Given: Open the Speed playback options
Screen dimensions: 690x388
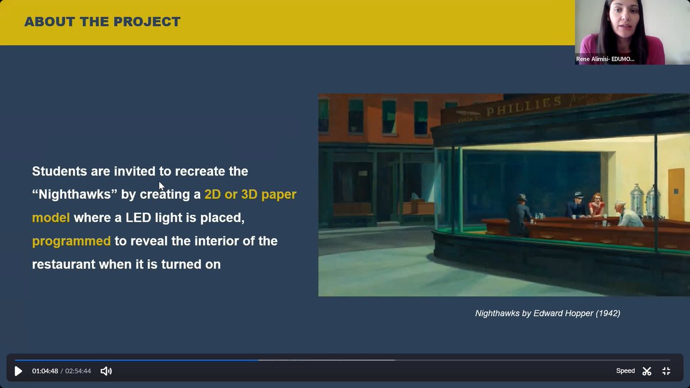Looking at the screenshot, I should click(626, 371).
